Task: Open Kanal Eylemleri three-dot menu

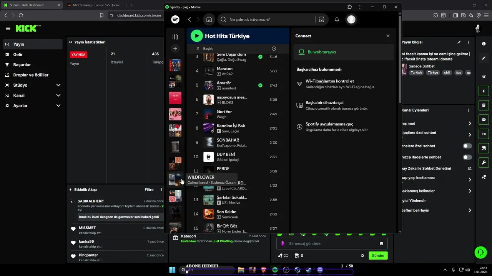Action: (x=468, y=110)
